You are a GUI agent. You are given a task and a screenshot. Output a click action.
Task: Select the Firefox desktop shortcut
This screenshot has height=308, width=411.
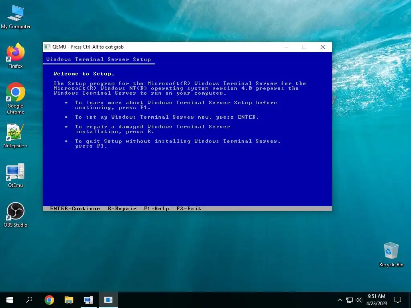(x=16, y=55)
